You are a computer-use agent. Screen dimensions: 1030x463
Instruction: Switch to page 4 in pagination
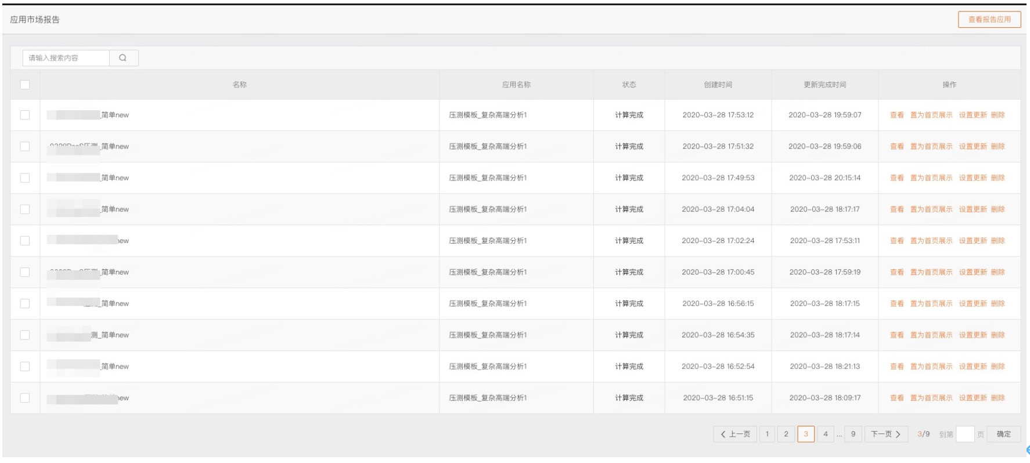(x=826, y=434)
